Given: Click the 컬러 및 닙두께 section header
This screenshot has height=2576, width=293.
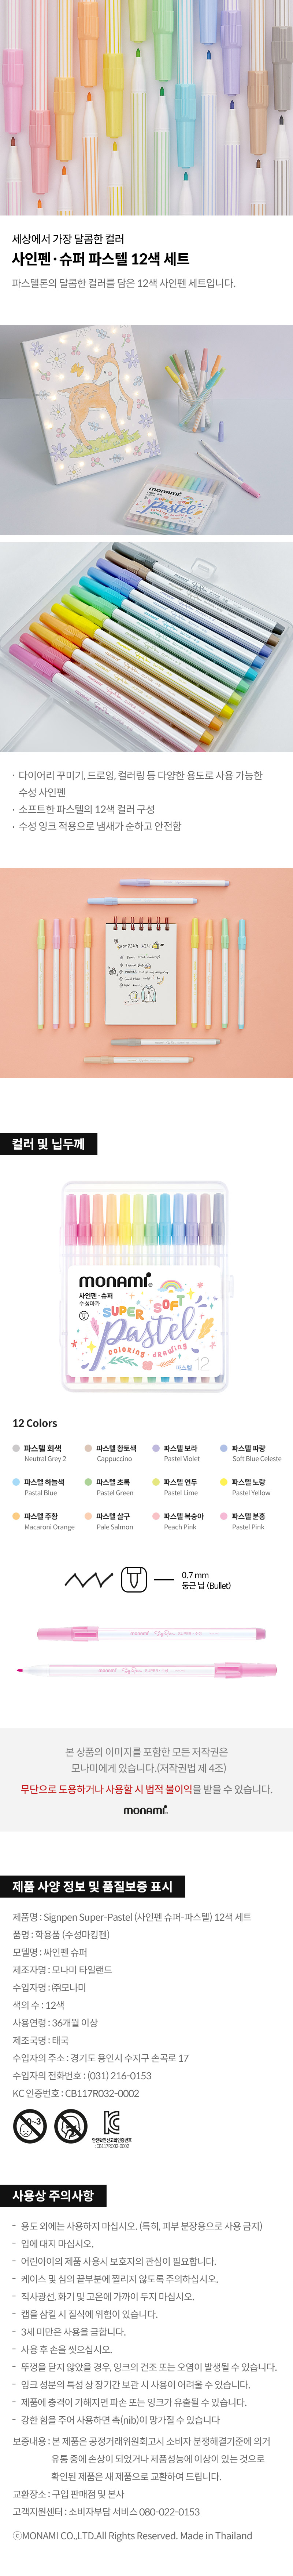Looking at the screenshot, I should point(49,1143).
